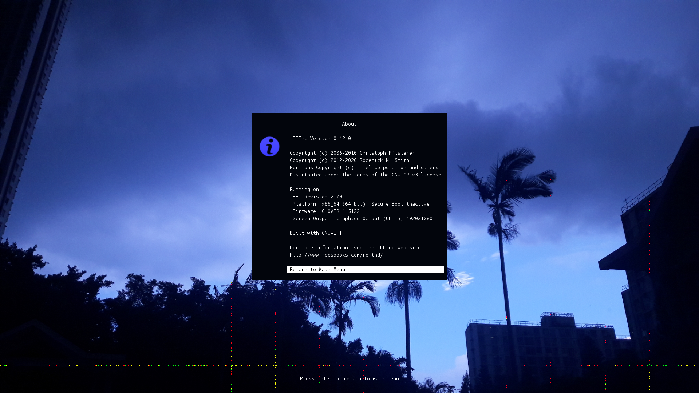Click the Screen Output 1920x1080 line
The image size is (699, 393).
[x=362, y=218]
